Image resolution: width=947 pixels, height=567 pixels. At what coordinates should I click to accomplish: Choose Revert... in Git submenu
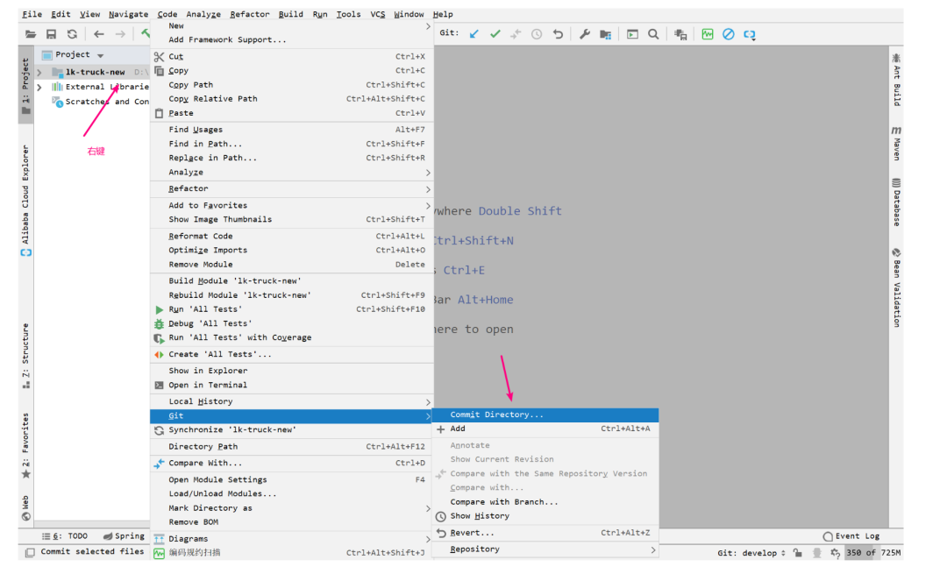pos(545,533)
